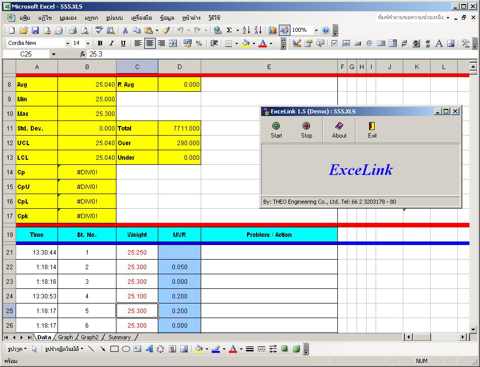This screenshot has width=480, height=367.
Task: Open the รูปแบบ menu
Action: [114, 18]
